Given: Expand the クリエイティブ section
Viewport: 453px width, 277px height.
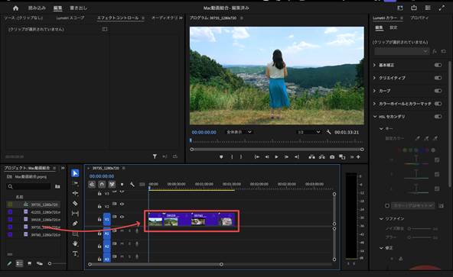Looking at the screenshot, I should click(x=374, y=78).
